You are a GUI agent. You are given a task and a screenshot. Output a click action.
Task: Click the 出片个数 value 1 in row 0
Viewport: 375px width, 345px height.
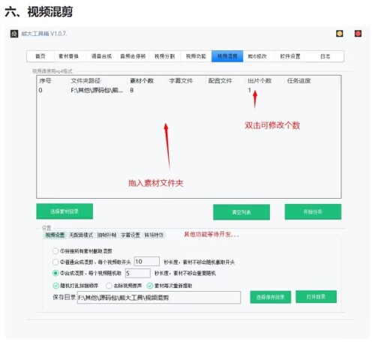[x=250, y=90]
